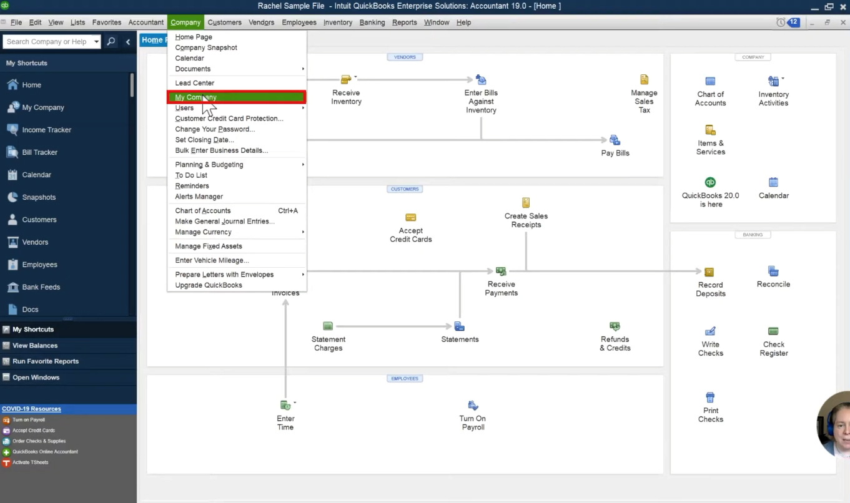Click Write Checks icon
This screenshot has width=850, height=503.
pos(710,331)
